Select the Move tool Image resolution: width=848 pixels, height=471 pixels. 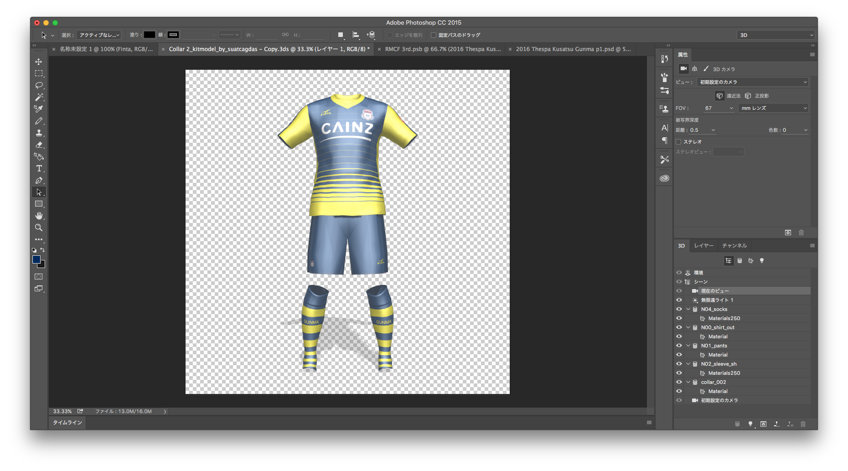[x=39, y=62]
